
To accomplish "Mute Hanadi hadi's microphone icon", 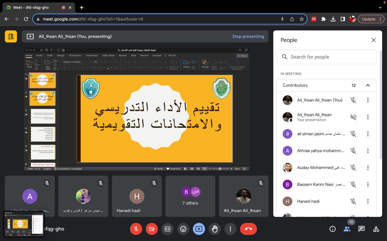I will pyautogui.click(x=353, y=201).
